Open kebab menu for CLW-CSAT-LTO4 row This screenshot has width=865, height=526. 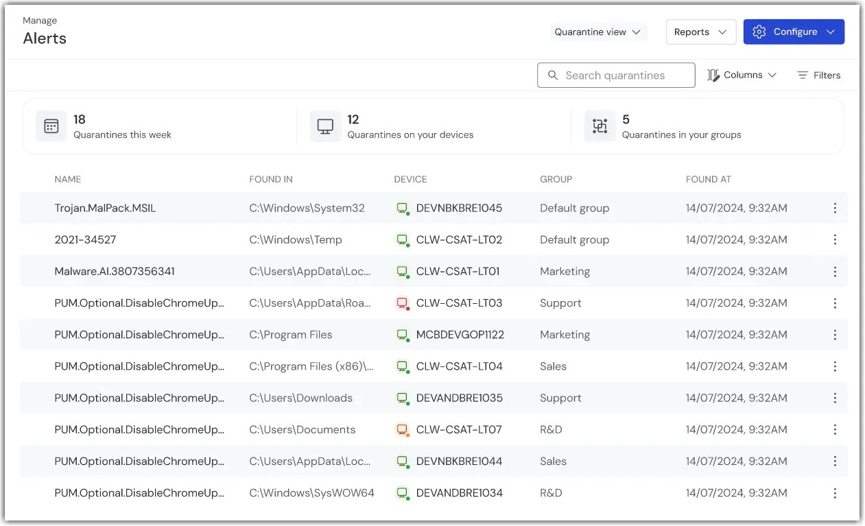point(835,366)
